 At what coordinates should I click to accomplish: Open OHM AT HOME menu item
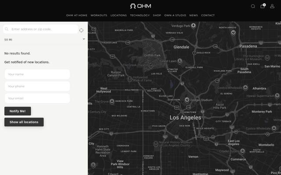[76, 15]
